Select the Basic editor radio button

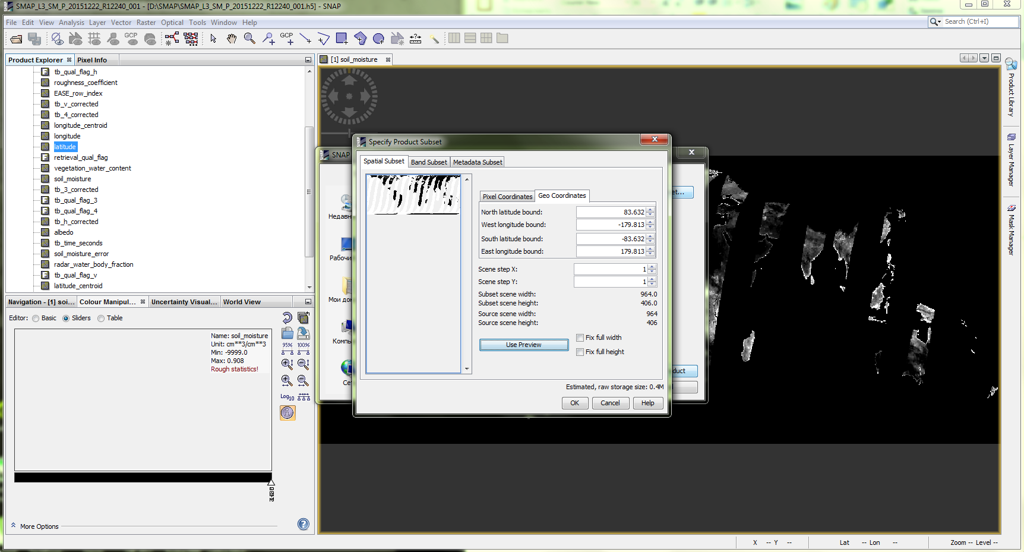(36, 318)
